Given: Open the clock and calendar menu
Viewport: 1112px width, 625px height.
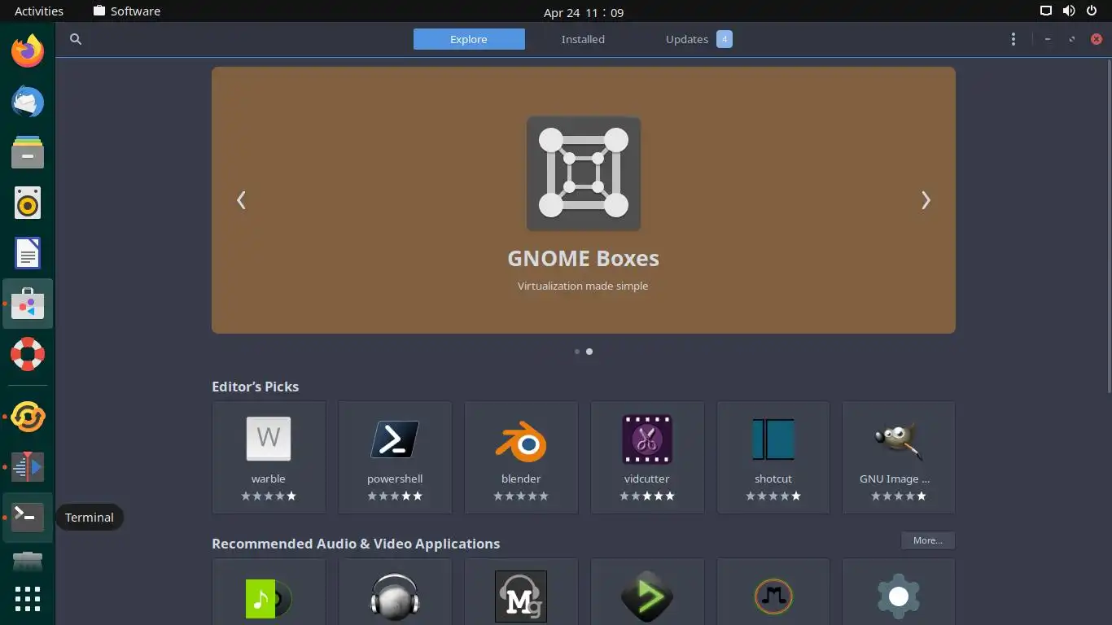Looking at the screenshot, I should [x=584, y=12].
